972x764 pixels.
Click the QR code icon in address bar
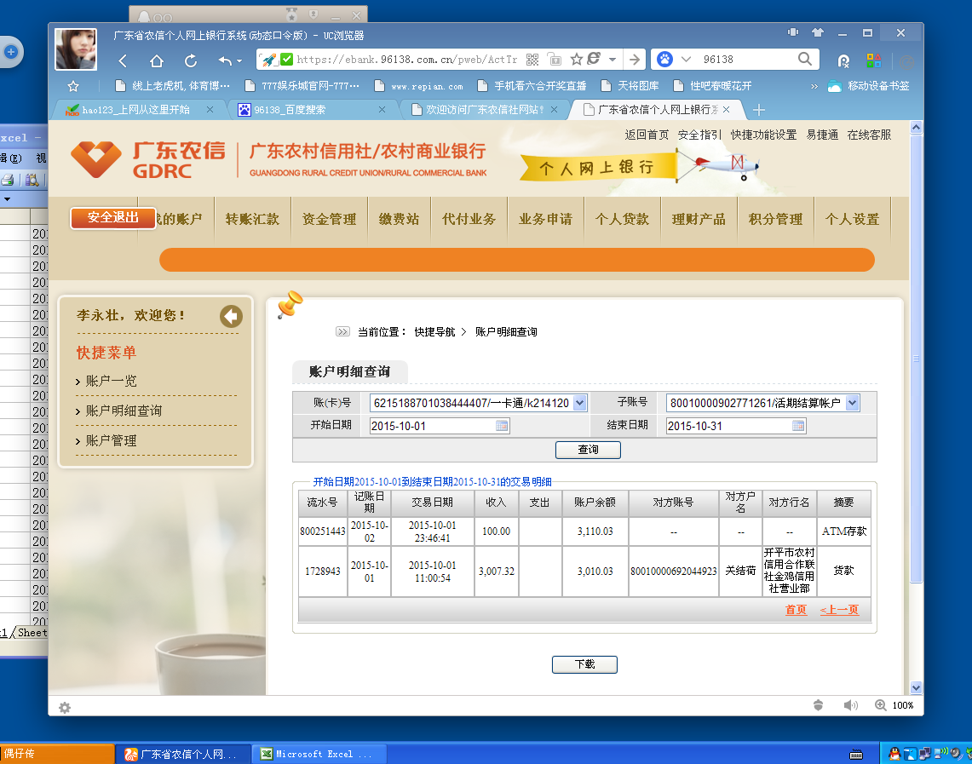tap(532, 60)
